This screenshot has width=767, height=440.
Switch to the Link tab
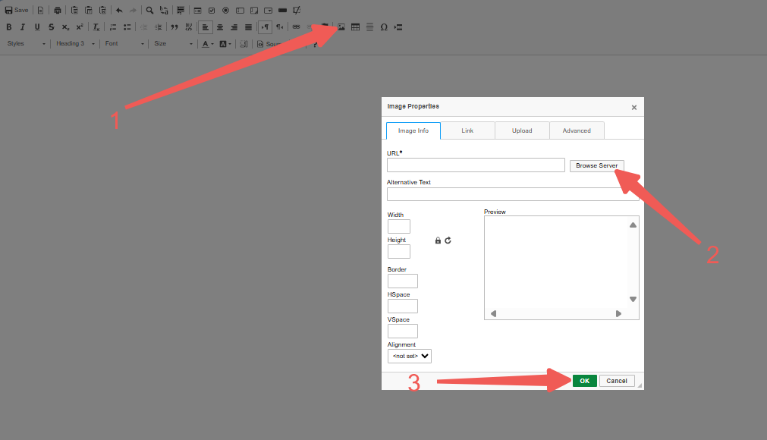(467, 130)
